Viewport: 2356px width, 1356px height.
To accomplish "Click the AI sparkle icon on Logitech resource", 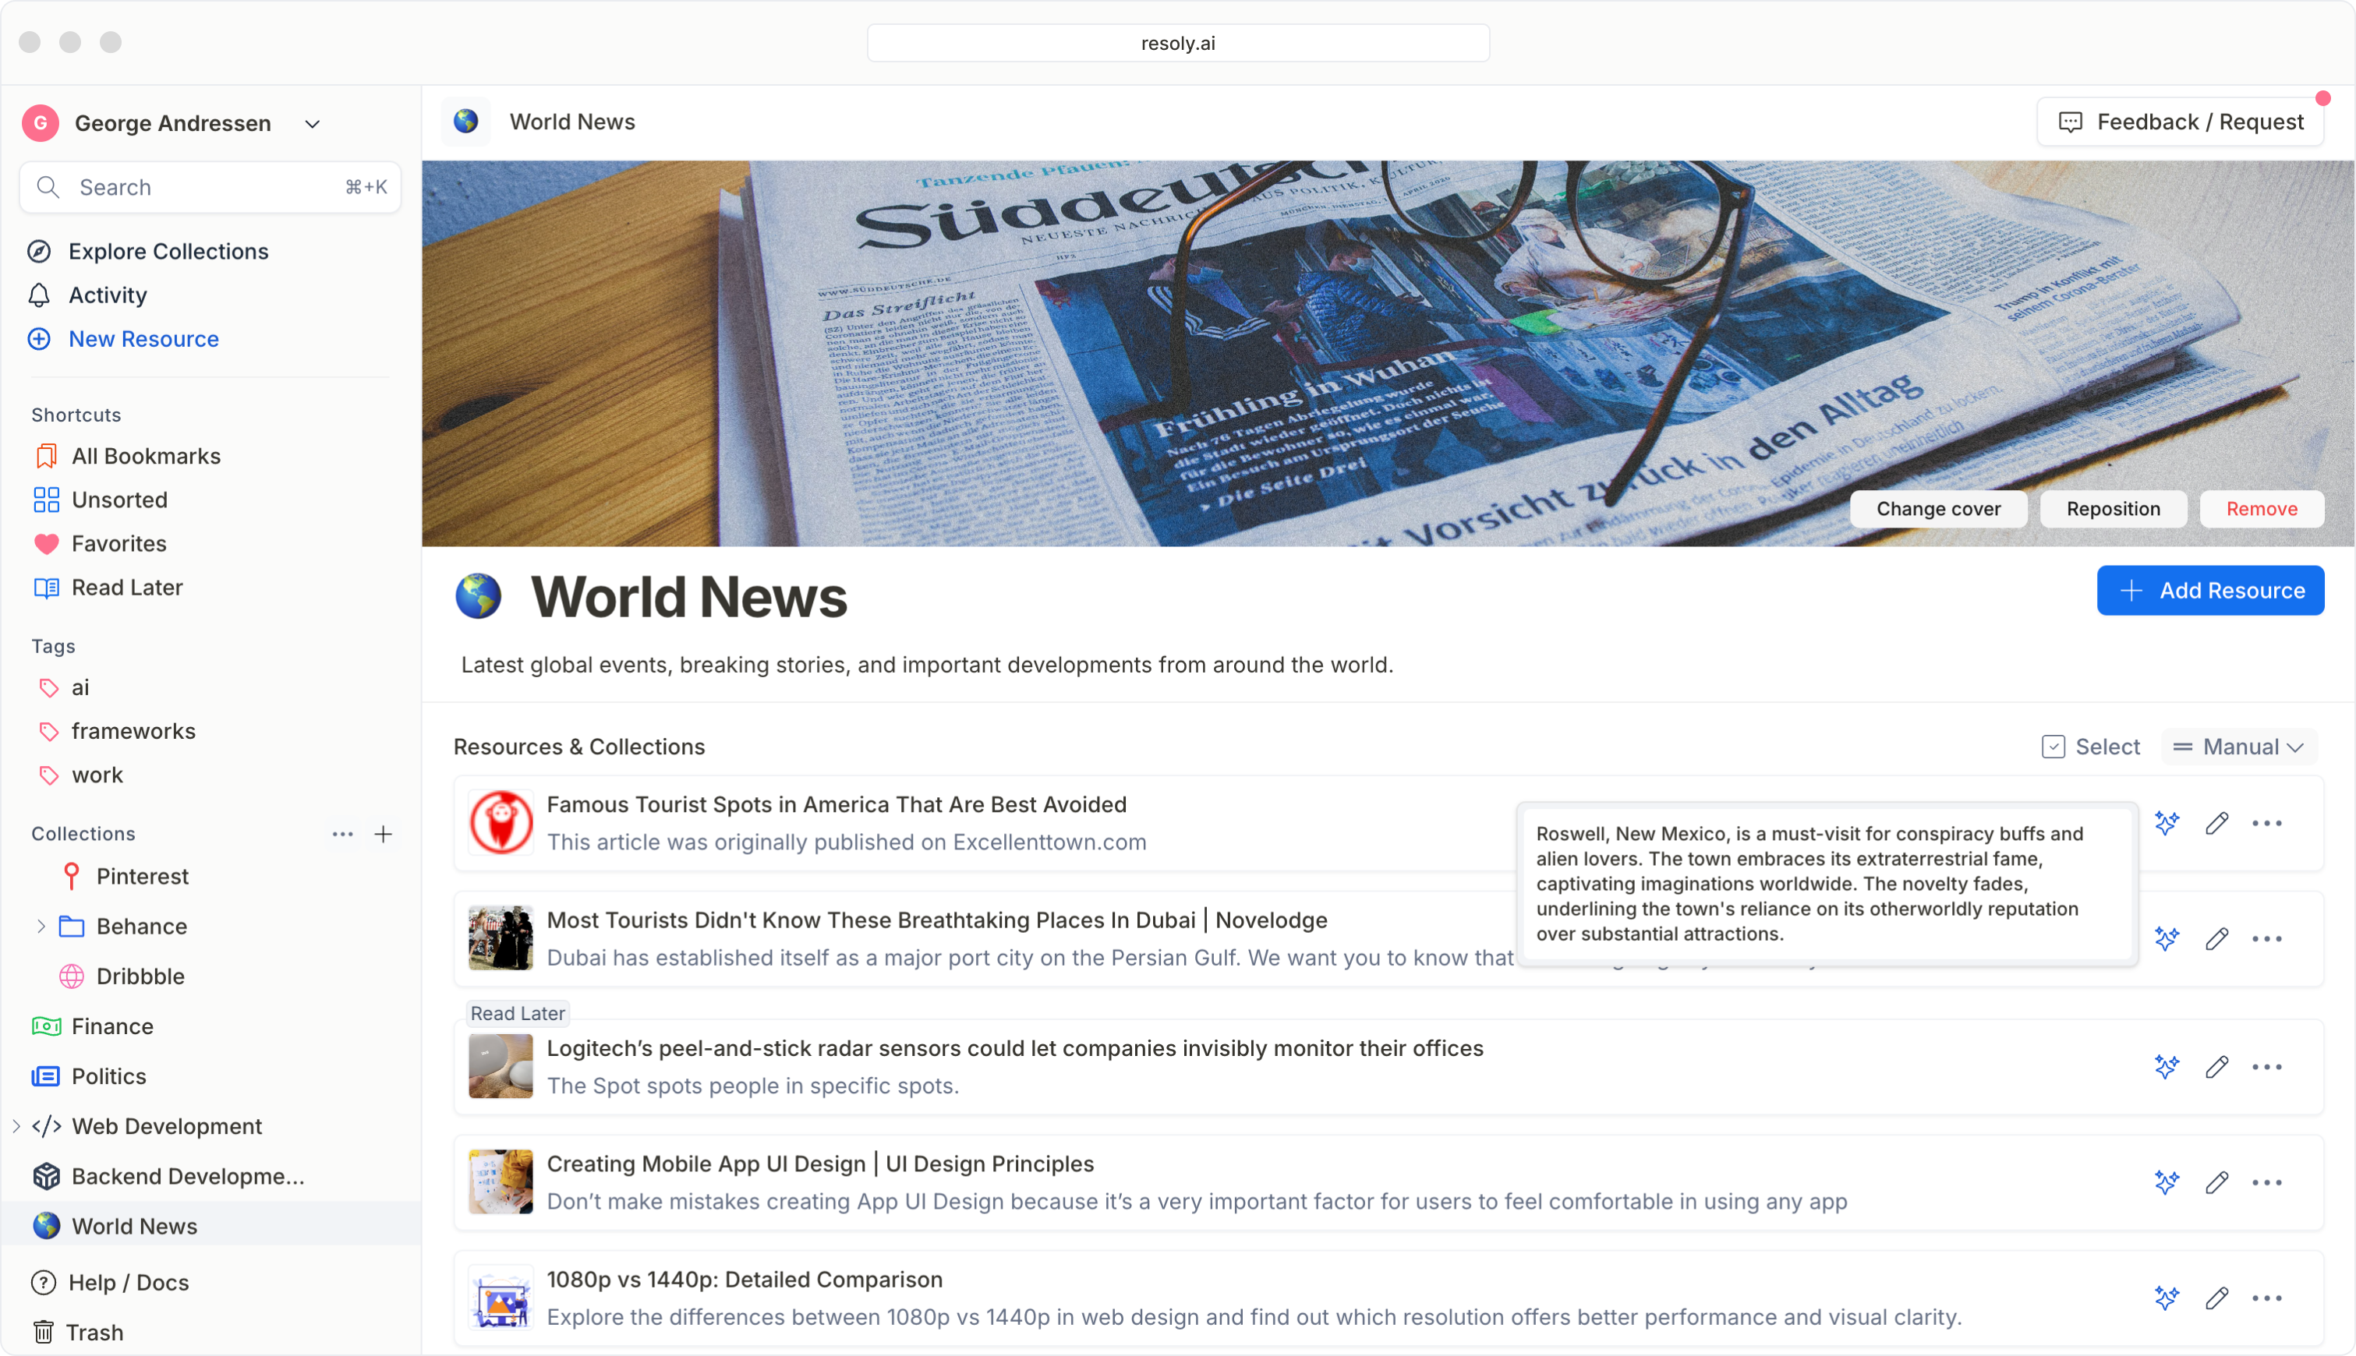I will (2166, 1068).
